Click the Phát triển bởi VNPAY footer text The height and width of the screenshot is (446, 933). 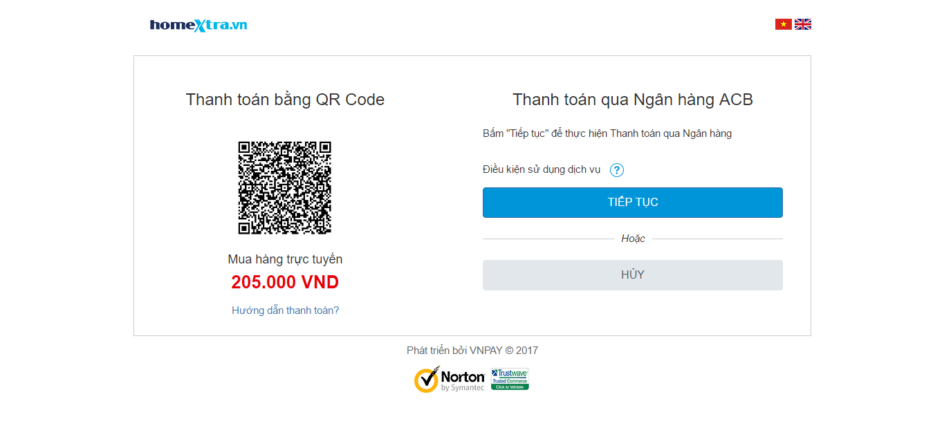point(472,351)
